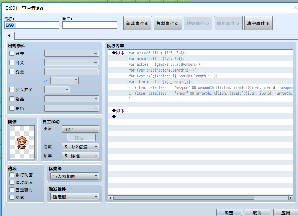This screenshot has height=216, width=298.
Task: Click the horizontal scrollbar thumb of the script list
Action: (x=184, y=198)
